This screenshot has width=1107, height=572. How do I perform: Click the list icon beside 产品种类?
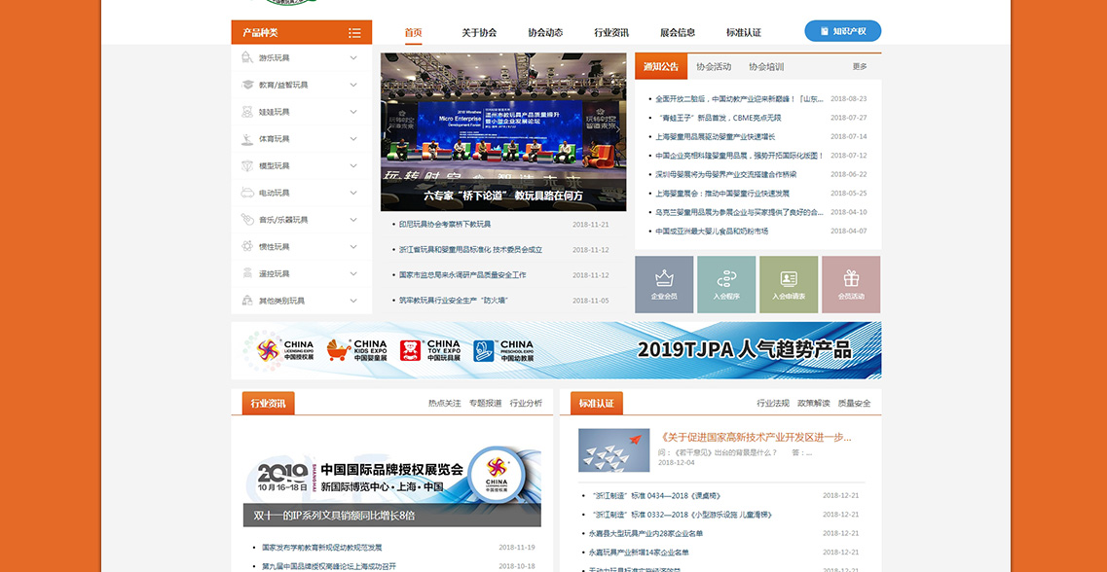(354, 33)
